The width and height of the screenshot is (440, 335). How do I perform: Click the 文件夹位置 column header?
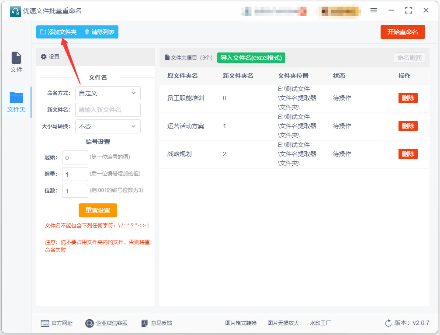coord(293,76)
